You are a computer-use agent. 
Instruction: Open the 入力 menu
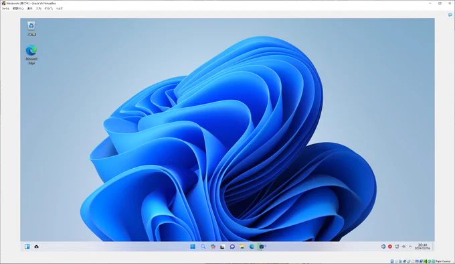[39, 9]
